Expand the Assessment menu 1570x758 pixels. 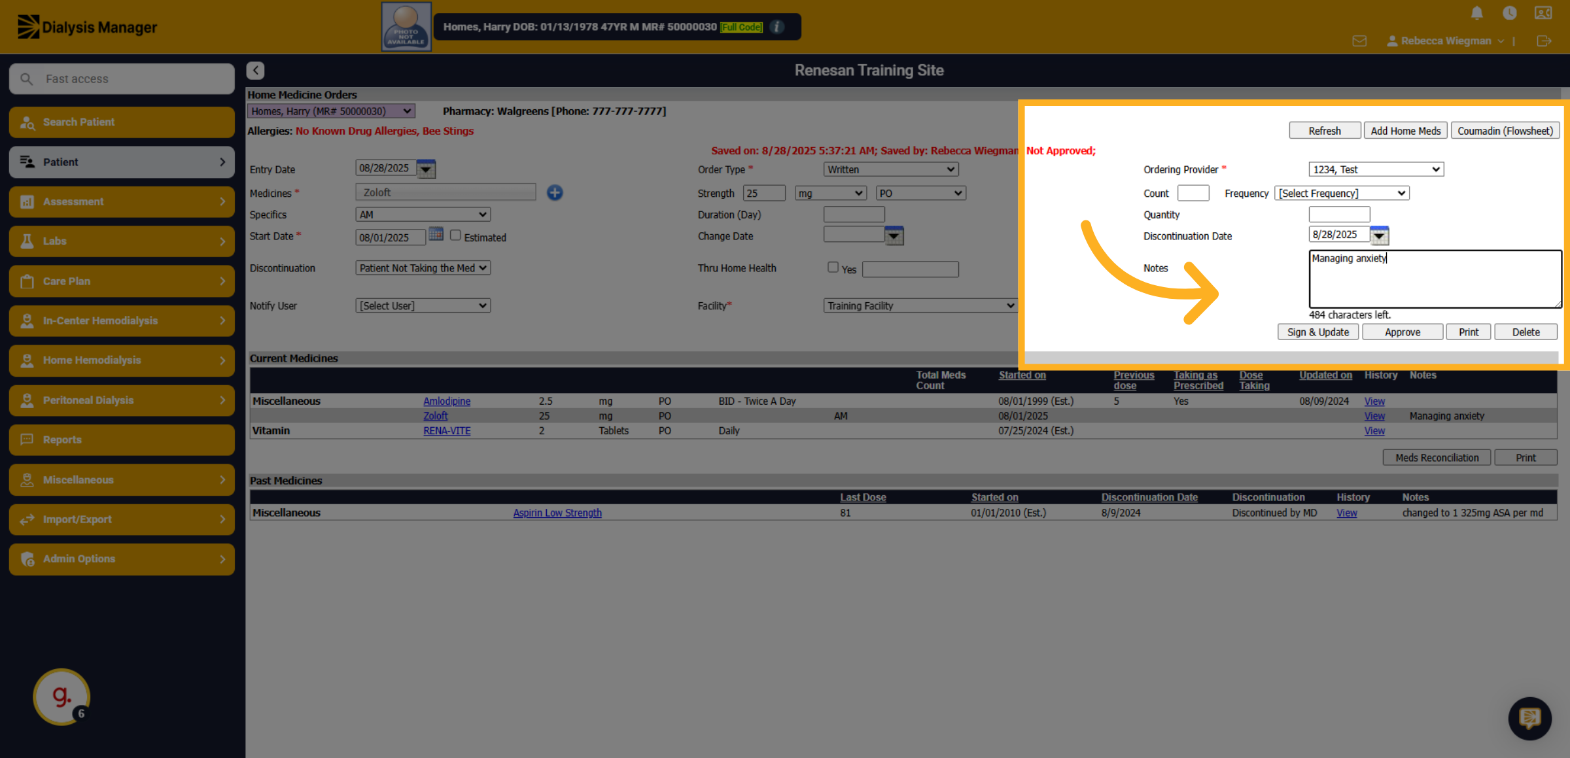tap(122, 201)
